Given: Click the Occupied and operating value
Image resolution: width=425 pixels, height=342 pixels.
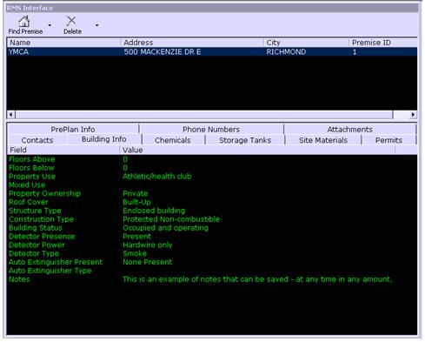Looking at the screenshot, I should click(165, 228).
